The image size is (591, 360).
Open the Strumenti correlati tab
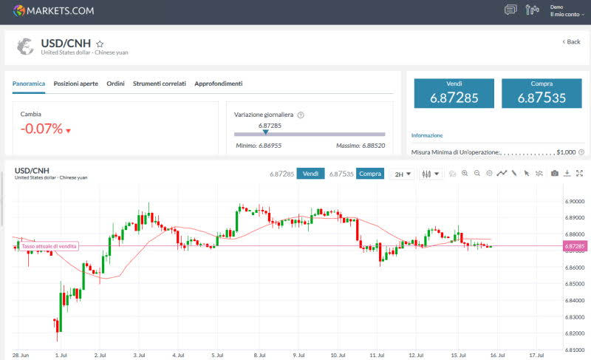point(160,84)
